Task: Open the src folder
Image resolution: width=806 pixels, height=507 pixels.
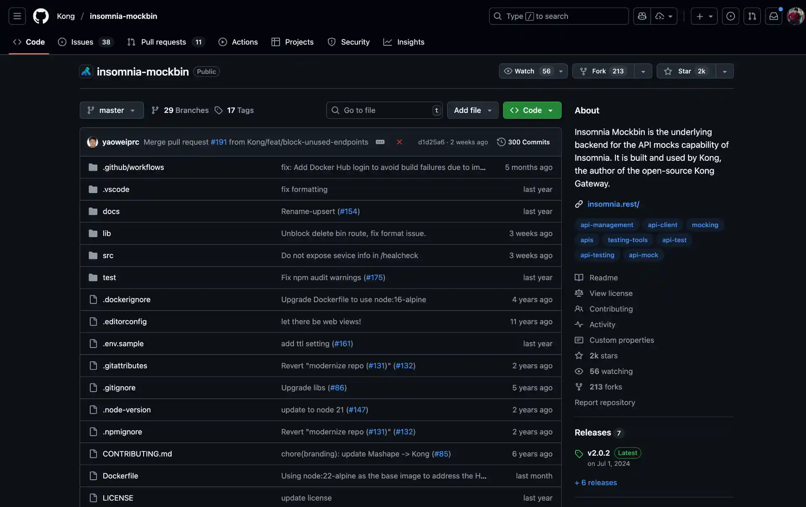Action: 108,255
